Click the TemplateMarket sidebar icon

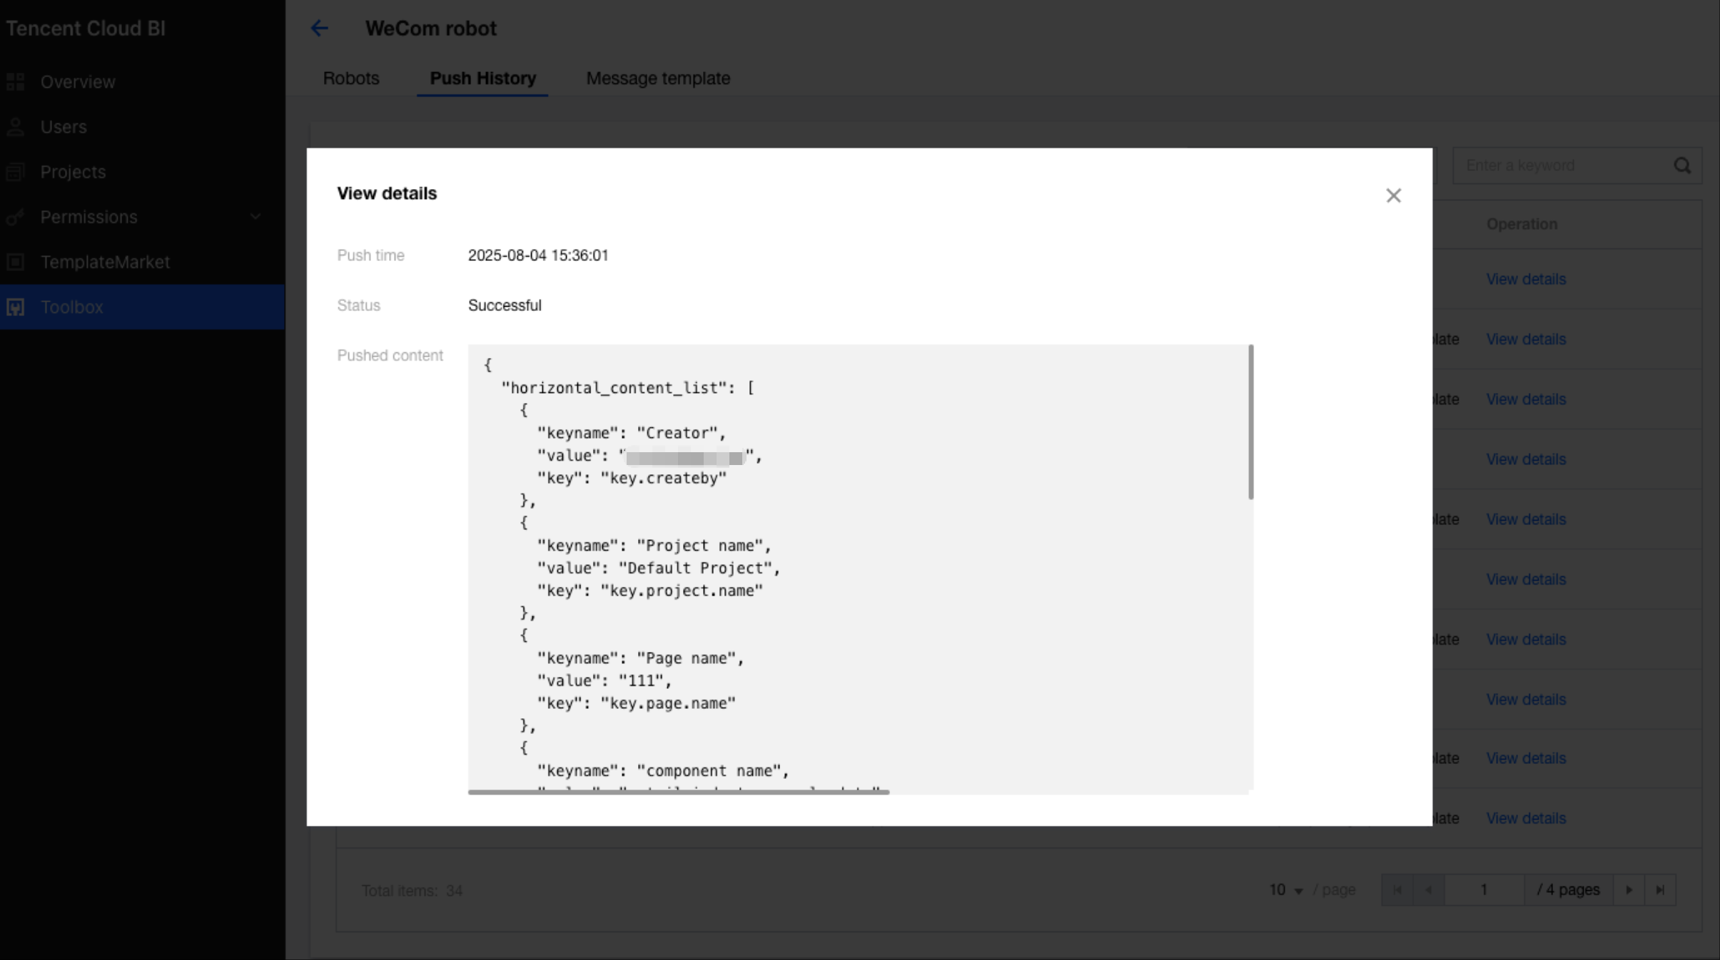click(x=16, y=262)
